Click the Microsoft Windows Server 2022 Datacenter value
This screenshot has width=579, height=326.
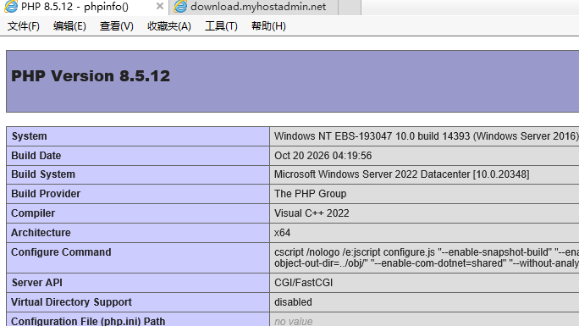[x=401, y=174]
